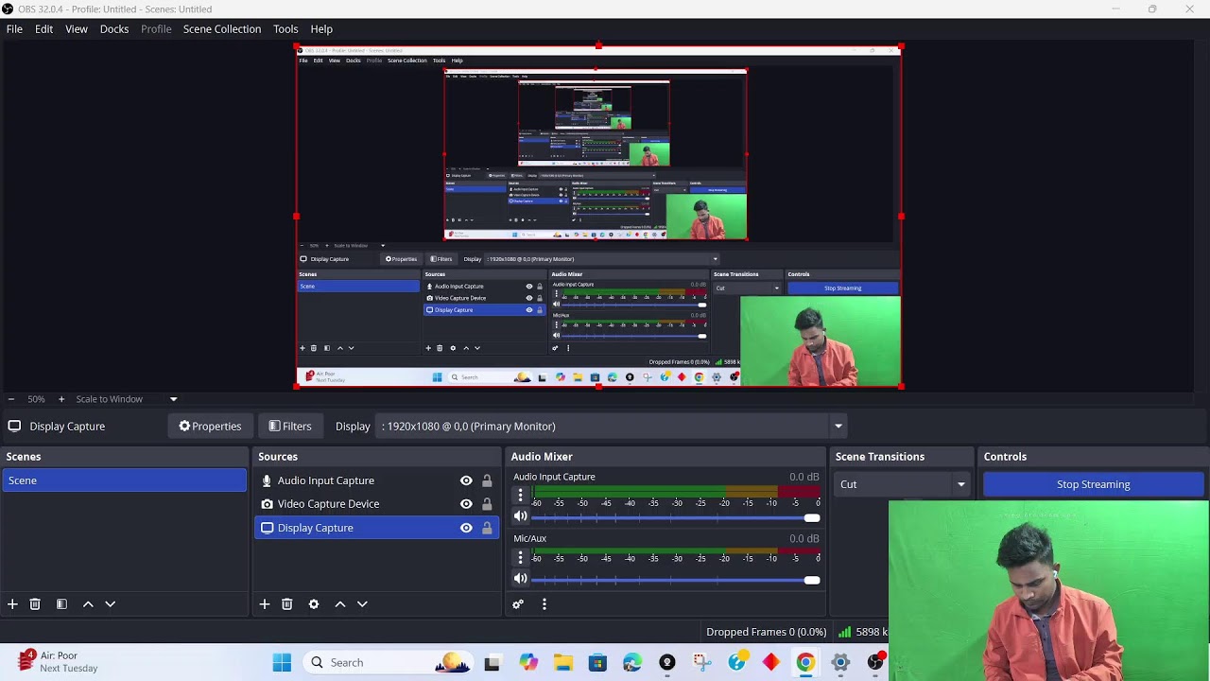
Task: Open Settings gear on taskbar
Action: click(x=839, y=662)
